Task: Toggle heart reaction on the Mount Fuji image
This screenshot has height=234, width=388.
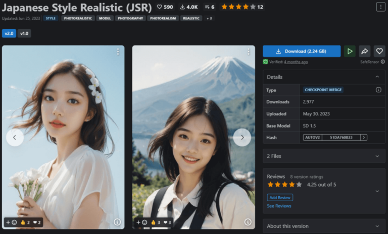Action: [x=167, y=222]
